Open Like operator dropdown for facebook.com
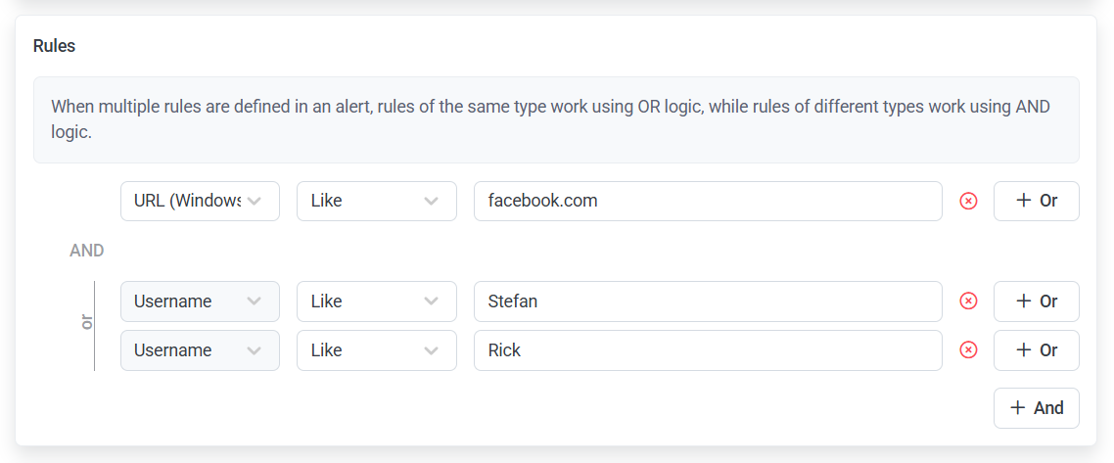Viewport: 1114px width, 463px height. (x=376, y=201)
